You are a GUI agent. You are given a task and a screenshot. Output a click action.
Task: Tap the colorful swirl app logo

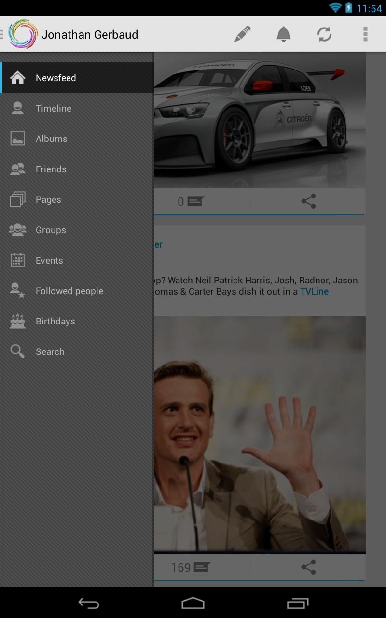pyautogui.click(x=23, y=34)
